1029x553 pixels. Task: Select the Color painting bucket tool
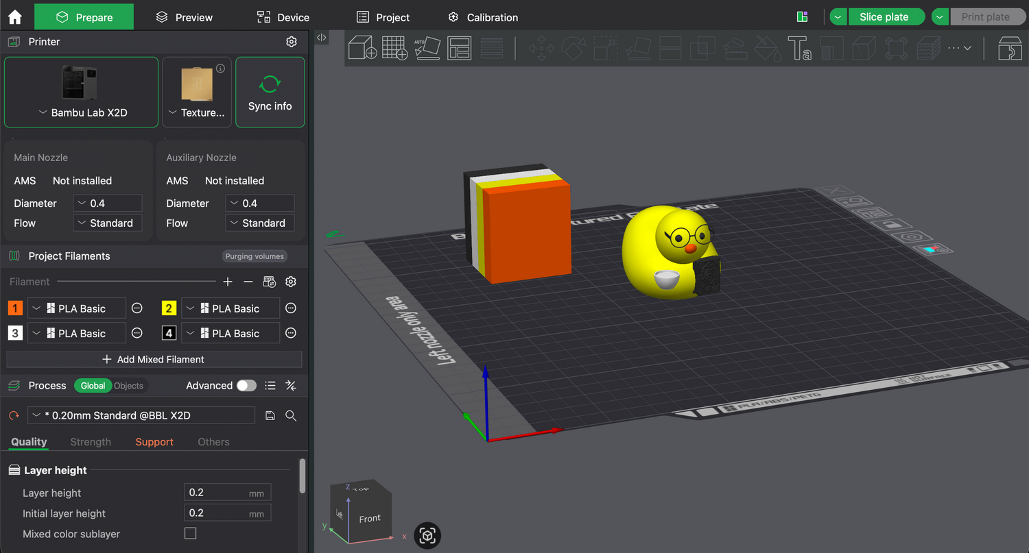pos(767,49)
